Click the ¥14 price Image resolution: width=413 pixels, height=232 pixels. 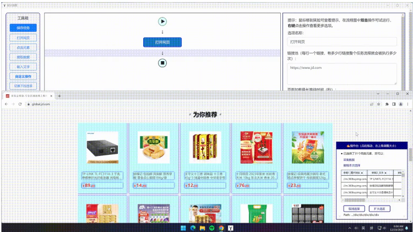coord(140,185)
